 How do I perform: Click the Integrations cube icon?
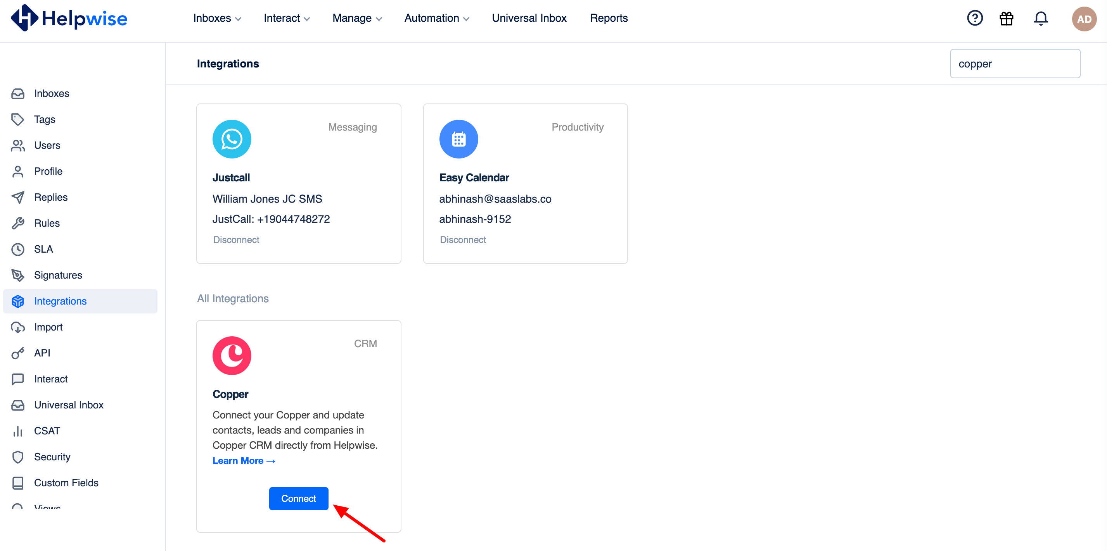pos(17,301)
